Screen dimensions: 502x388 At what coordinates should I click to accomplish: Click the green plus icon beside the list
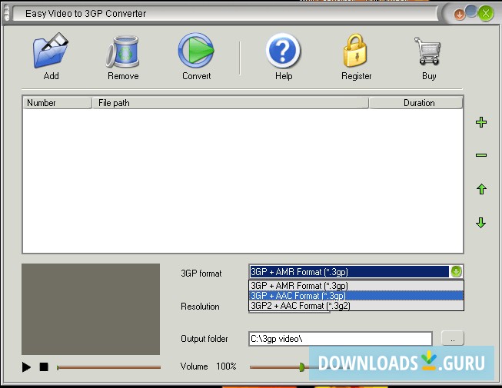click(481, 122)
